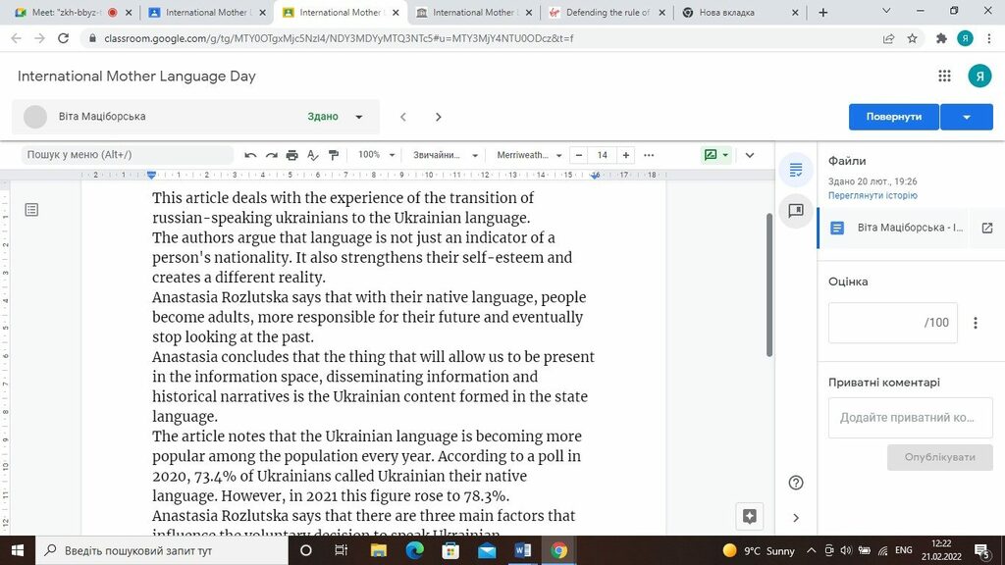Click the redo icon in the toolbar
Image resolution: width=1005 pixels, height=565 pixels.
(x=271, y=155)
